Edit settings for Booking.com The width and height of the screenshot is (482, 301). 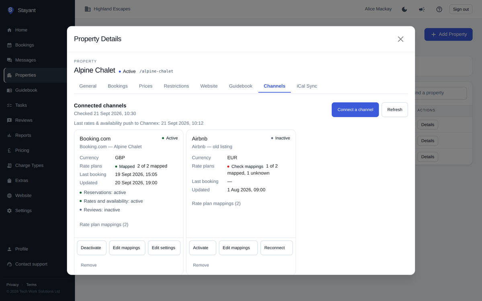click(164, 248)
